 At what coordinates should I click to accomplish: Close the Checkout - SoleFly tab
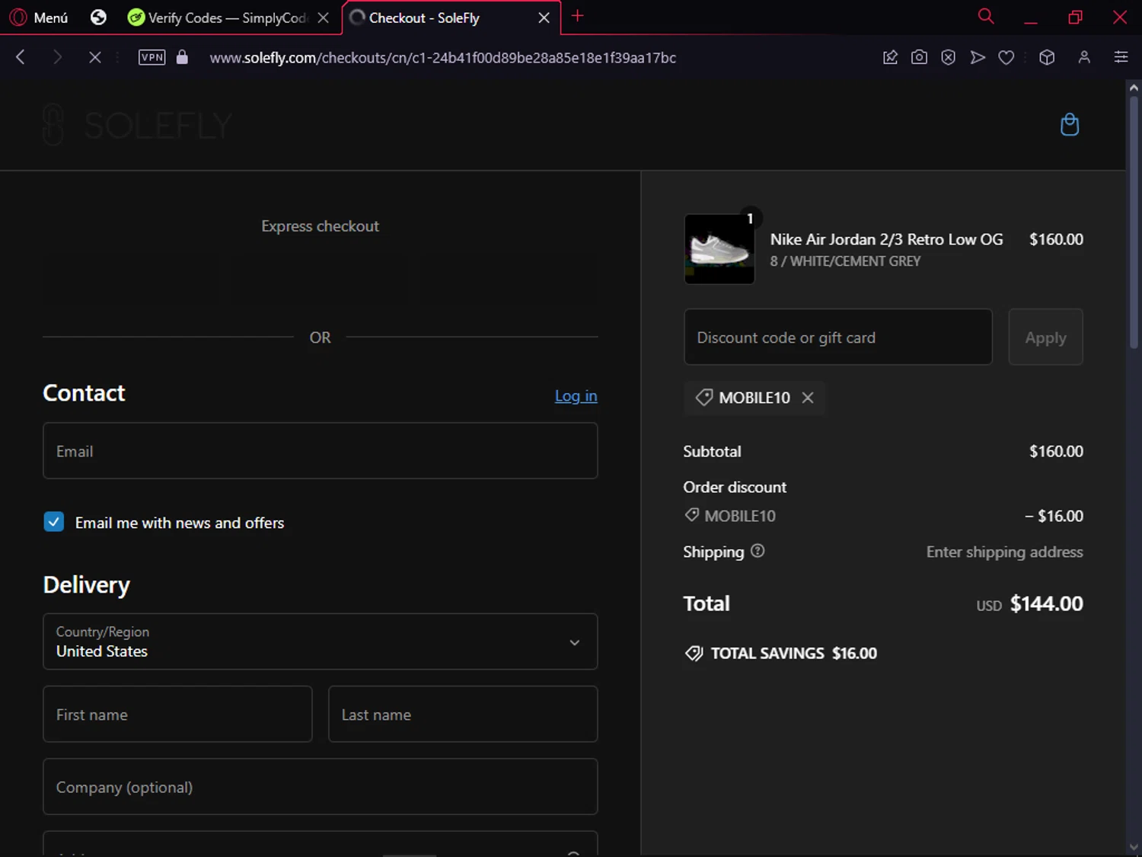(x=544, y=18)
